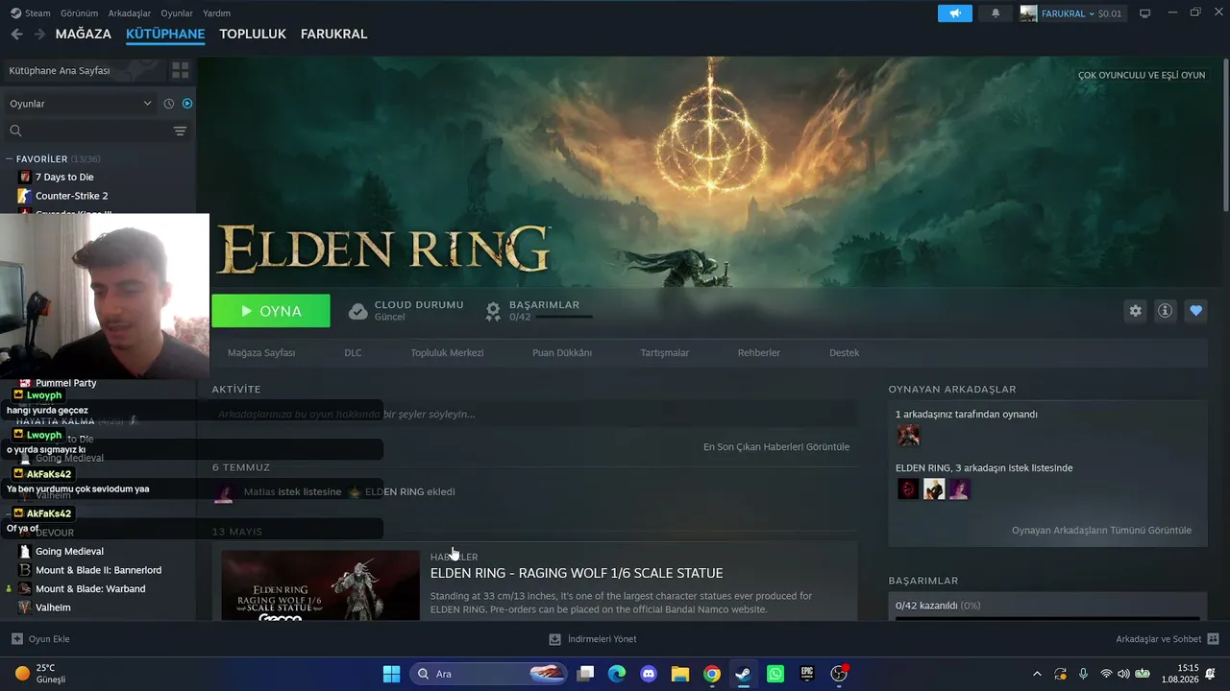The image size is (1230, 691).
Task: Open Google Chrome from the taskbar
Action: pyautogui.click(x=712, y=674)
